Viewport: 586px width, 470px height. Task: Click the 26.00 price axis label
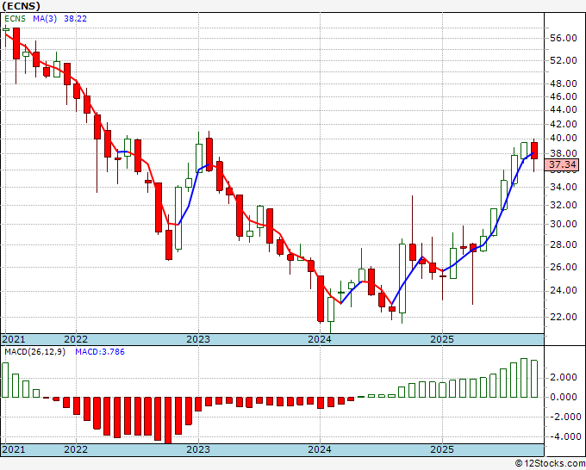point(564,267)
